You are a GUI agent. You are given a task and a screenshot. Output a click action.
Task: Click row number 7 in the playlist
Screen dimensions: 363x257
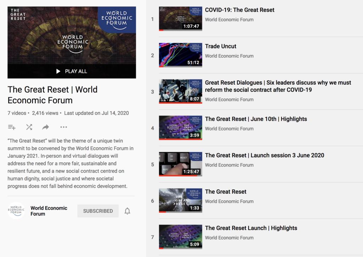152,237
